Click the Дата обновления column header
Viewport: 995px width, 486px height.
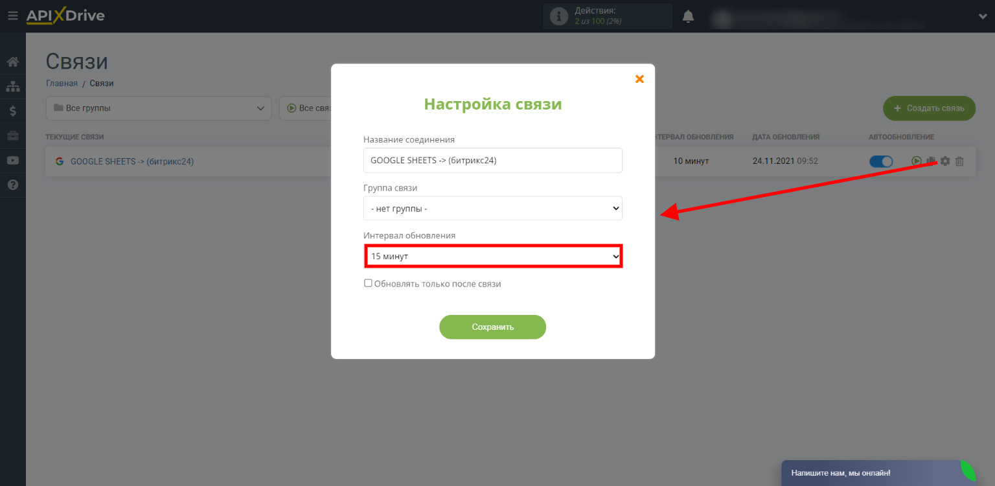[x=786, y=137]
